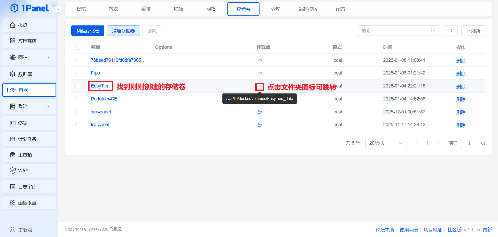The image size is (498, 237).
Task: Click the 1Panel logo
Action: [29, 8]
